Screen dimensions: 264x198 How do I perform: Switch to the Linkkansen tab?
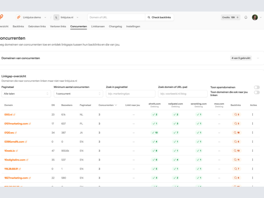[x=98, y=26]
